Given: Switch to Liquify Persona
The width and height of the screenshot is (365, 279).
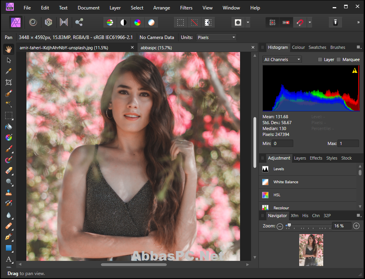Looking at the screenshot, I should pos(33,22).
